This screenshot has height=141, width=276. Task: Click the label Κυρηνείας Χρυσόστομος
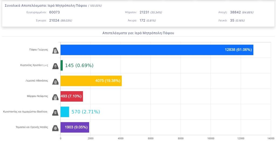click(x=34, y=65)
